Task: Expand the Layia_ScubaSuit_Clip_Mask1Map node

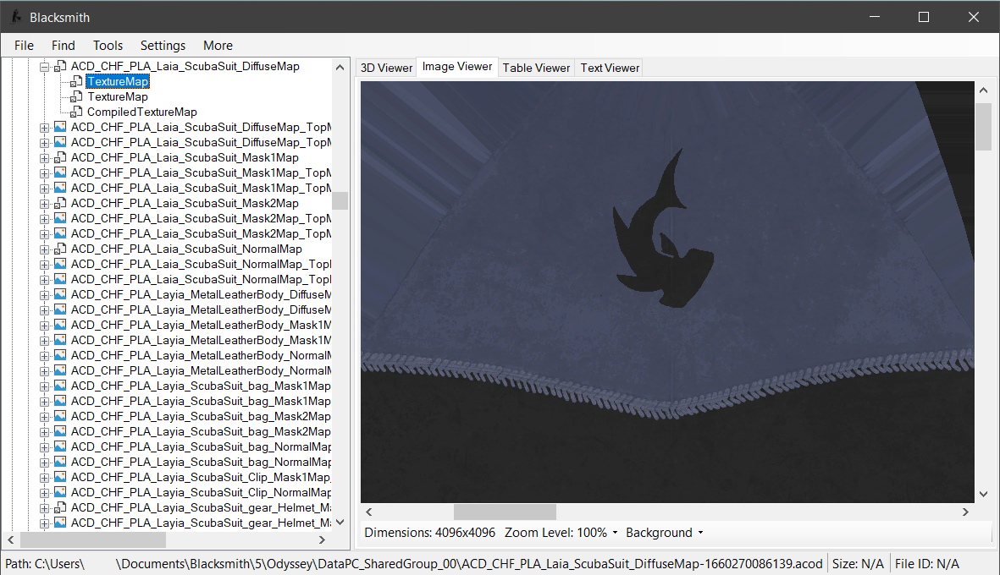Action: 45,478
